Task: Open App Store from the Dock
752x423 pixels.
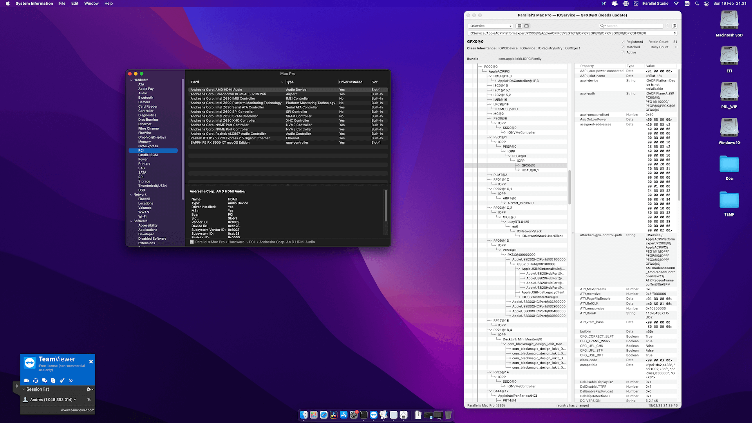Action: 343,415
